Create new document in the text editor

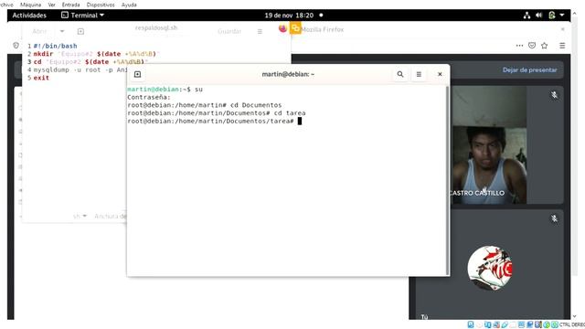coord(80,31)
